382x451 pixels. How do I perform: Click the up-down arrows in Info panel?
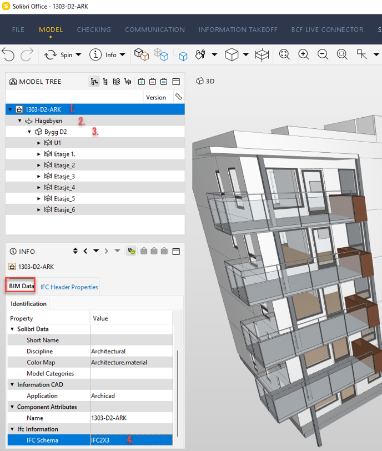[x=76, y=251]
